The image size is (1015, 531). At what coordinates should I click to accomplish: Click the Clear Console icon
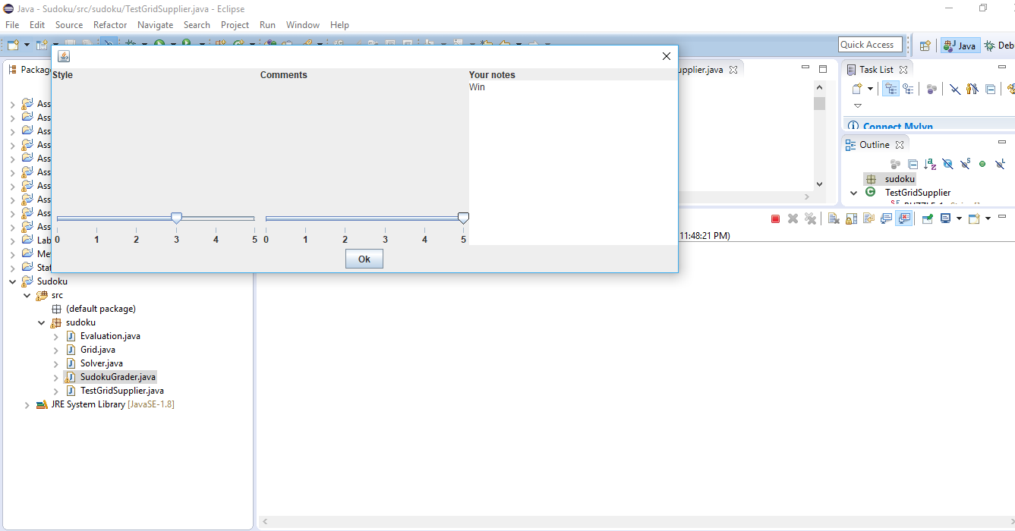pyautogui.click(x=834, y=218)
